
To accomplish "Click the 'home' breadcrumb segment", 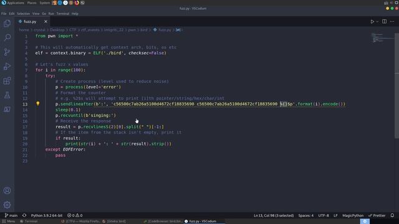I will coord(24,30).
